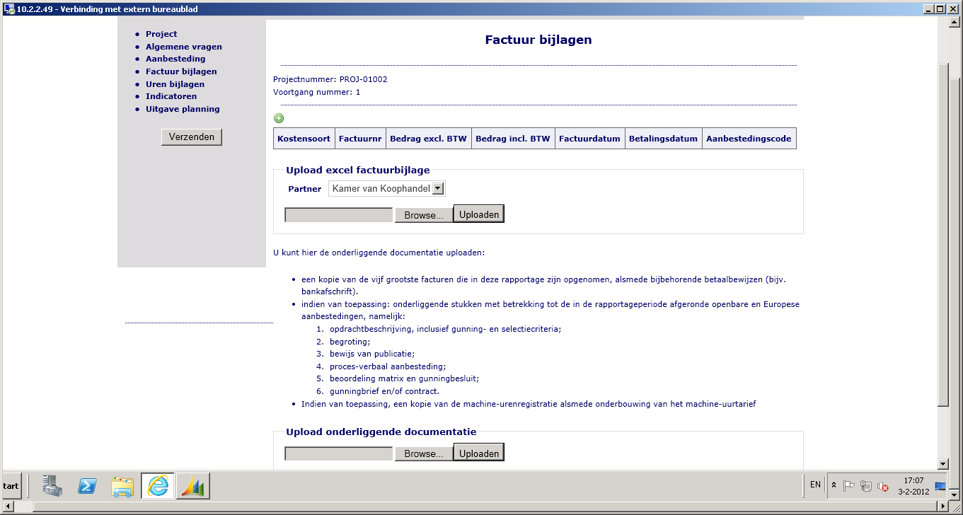Click the bottom horizontal scrollbar right arrow
This screenshot has width=963, height=515.
(942, 507)
